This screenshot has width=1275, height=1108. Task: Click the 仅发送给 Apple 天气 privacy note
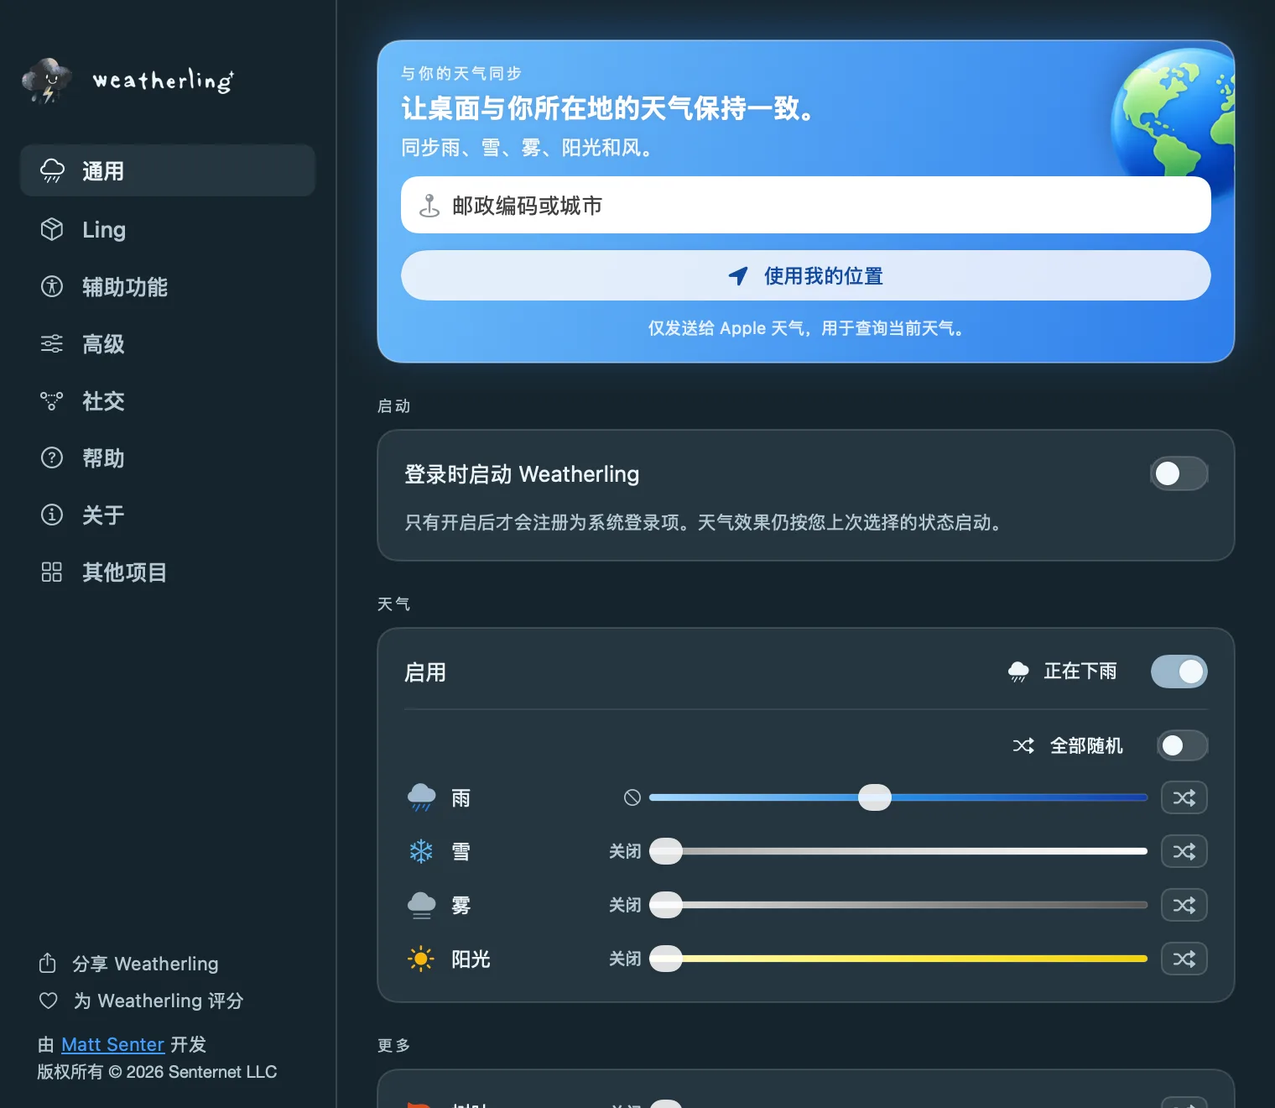click(805, 328)
